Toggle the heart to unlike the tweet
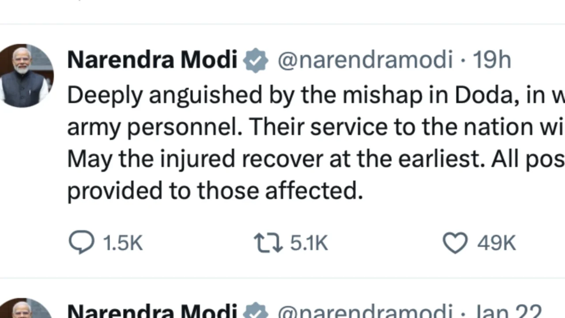The height and width of the screenshot is (318, 565). coord(455,242)
